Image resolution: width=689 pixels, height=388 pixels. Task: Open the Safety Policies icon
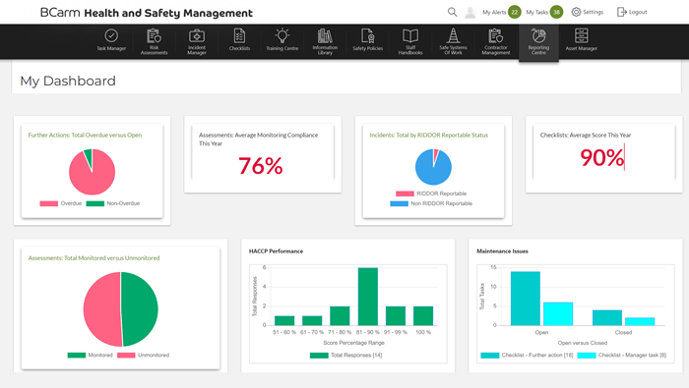pyautogui.click(x=367, y=36)
